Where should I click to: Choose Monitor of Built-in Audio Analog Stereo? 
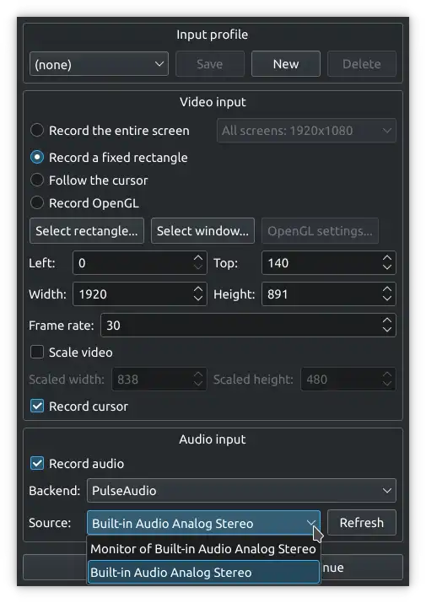pyautogui.click(x=203, y=549)
